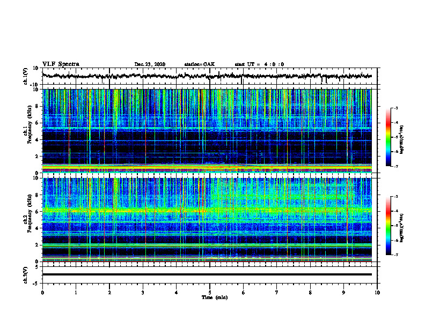The width and height of the screenshot is (425, 328).
Task: Click time axis tick label "2"
Action: click(109, 293)
